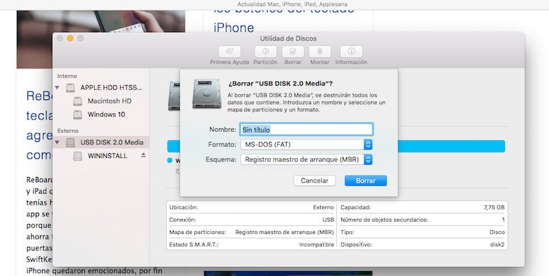This screenshot has height=276, width=549.
Task: Open the Información toolbar icon
Action: pyautogui.click(x=351, y=52)
